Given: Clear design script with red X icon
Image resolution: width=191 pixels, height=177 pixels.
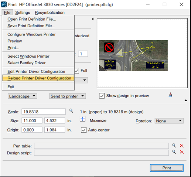Looking at the screenshot, I should tap(182, 152).
